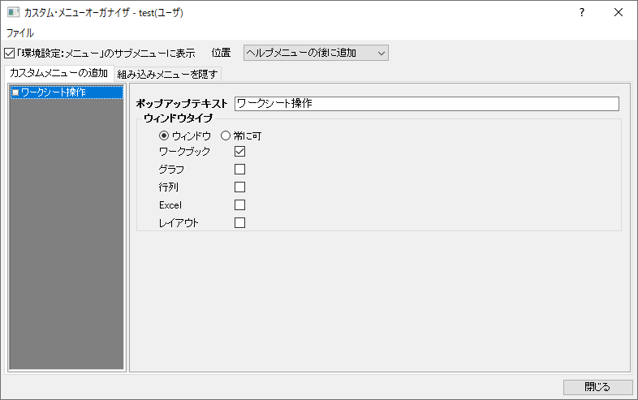Enable the グラフ checkbox
This screenshot has width=638, height=400.
[x=239, y=170]
